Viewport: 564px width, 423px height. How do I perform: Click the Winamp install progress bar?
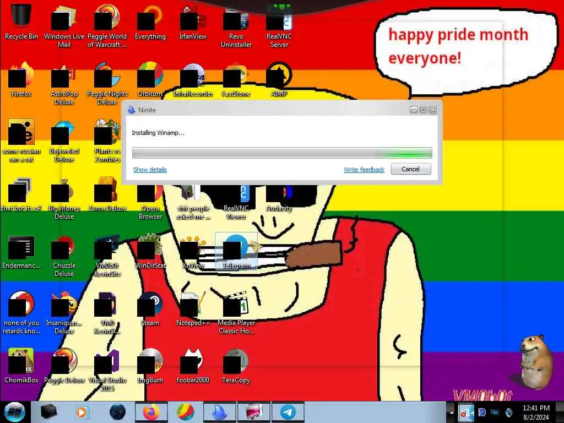(282, 153)
